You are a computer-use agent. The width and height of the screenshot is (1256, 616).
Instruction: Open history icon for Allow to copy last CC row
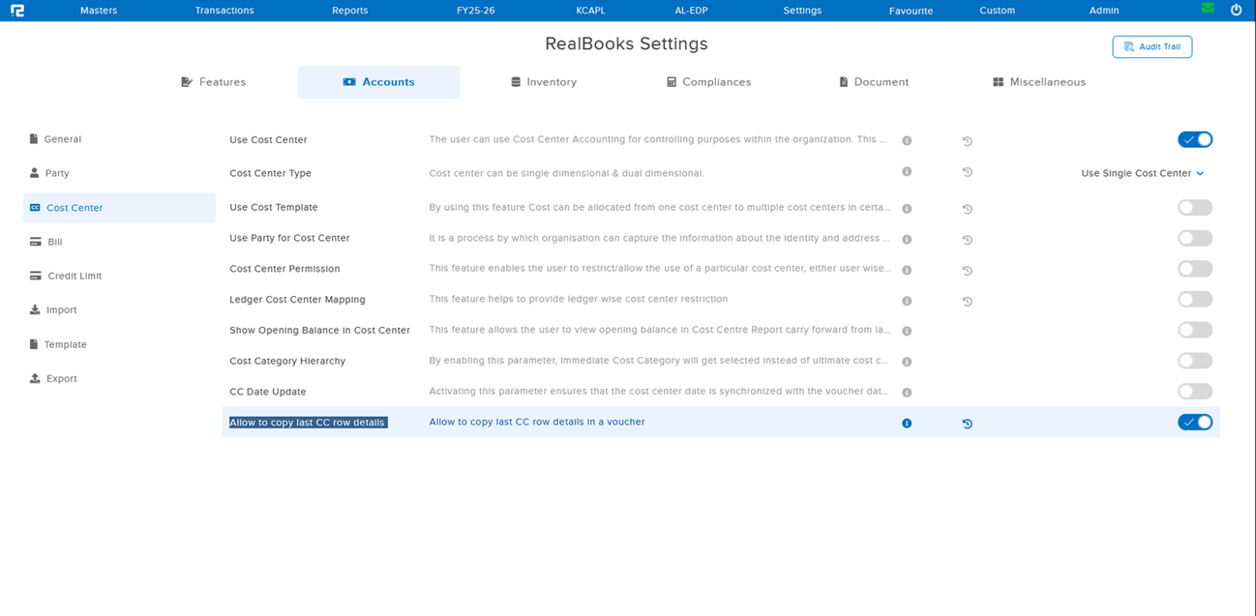pyautogui.click(x=967, y=424)
